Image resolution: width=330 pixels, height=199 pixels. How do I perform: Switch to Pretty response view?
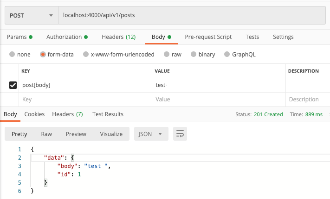coord(19,134)
